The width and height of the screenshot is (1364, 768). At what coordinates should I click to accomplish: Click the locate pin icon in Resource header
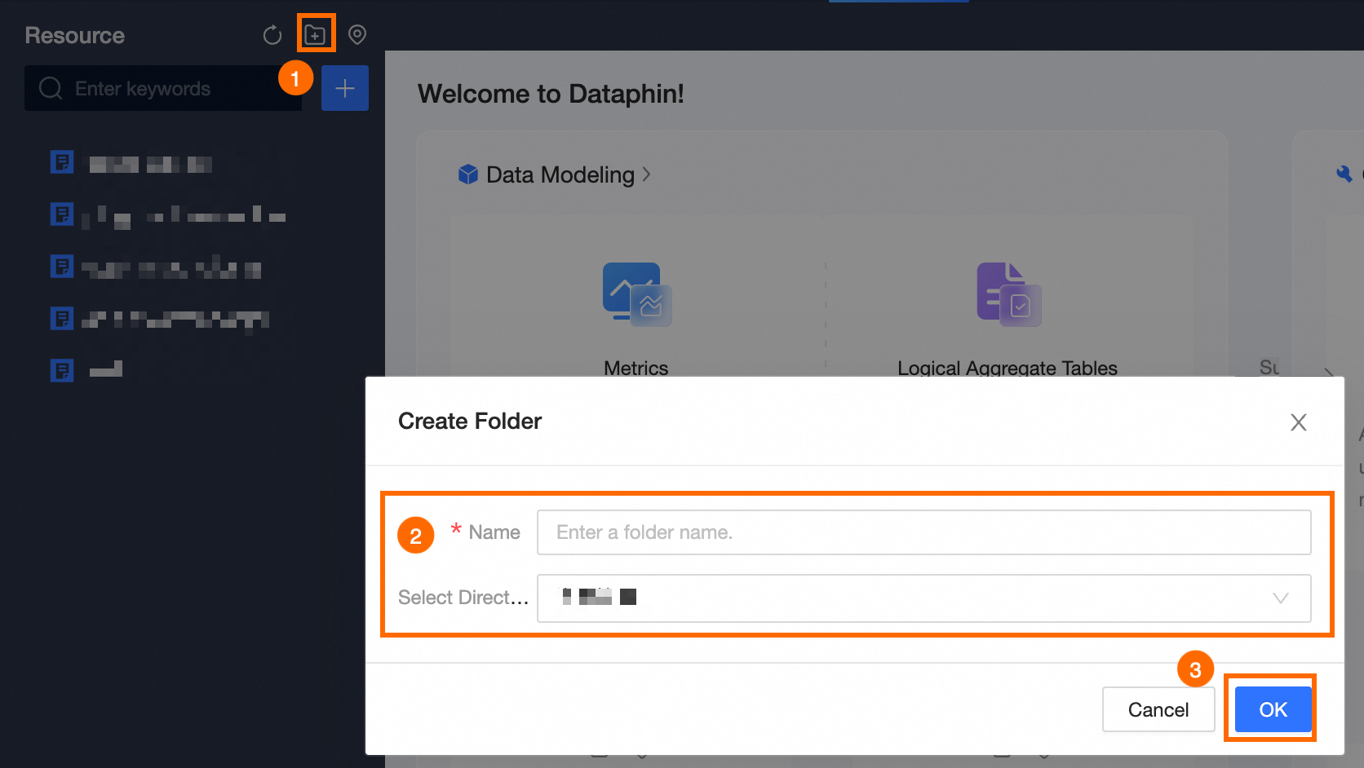(x=357, y=35)
